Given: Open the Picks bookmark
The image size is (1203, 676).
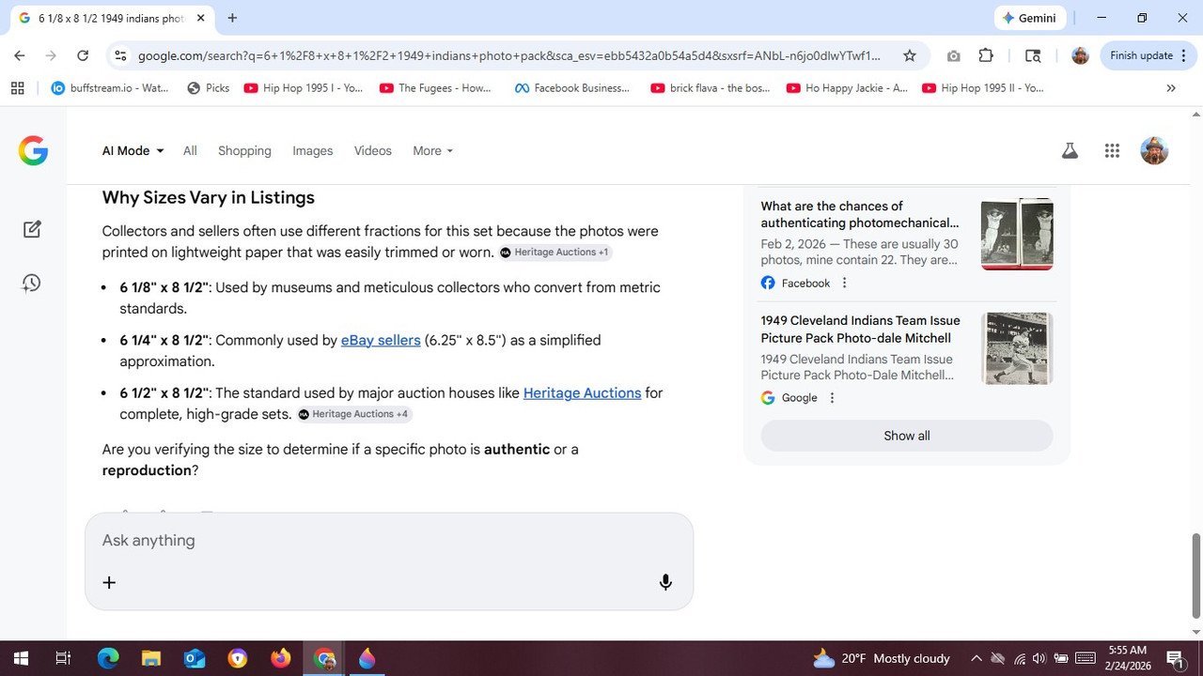Looking at the screenshot, I should 209,88.
